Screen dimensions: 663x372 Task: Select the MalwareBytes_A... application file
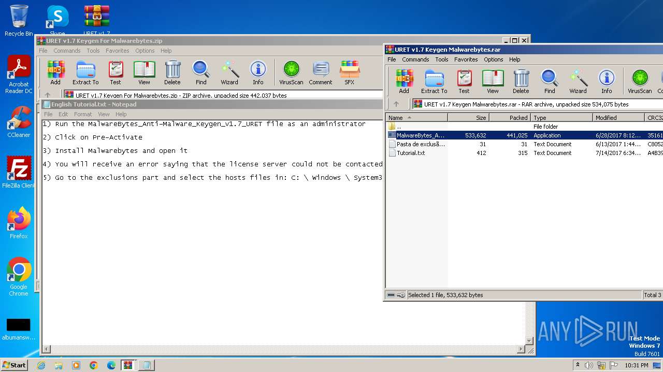coord(525,135)
